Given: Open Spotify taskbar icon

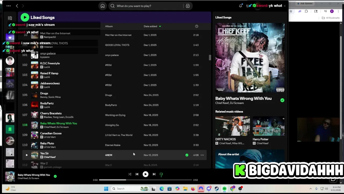Looking at the screenshot, I should 224,189.
